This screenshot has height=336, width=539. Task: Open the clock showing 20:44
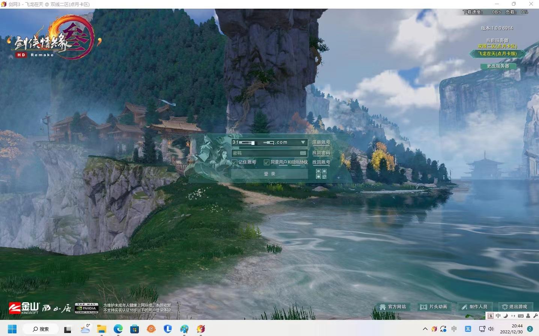[511, 329]
